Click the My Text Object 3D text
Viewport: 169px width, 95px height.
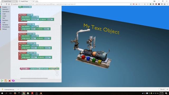[101, 29]
